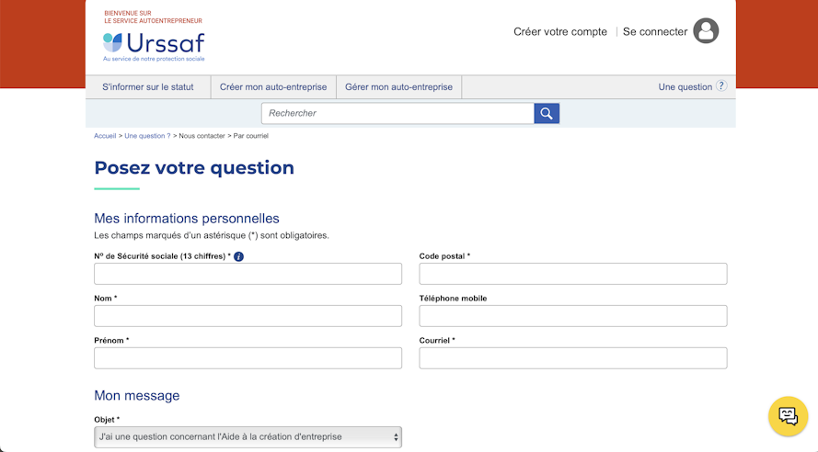Click the question mark help icon
This screenshot has width=818, height=452.
721,86
